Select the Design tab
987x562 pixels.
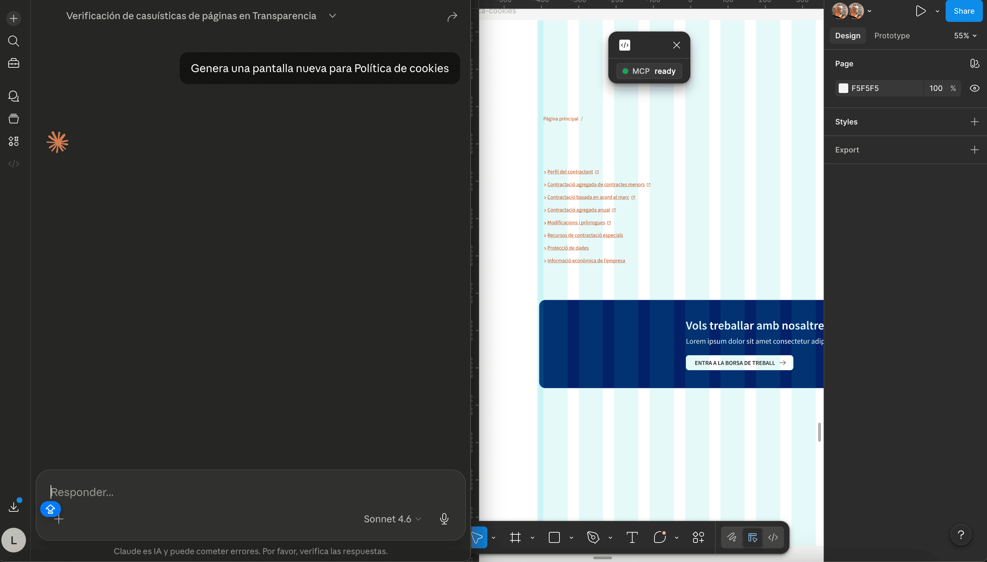(847, 36)
